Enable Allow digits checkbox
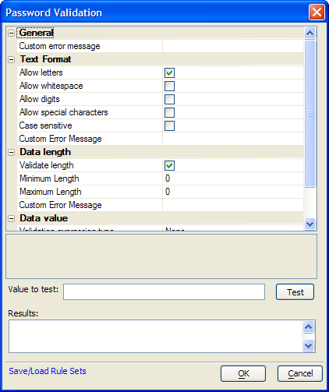329x392 pixels. [169, 99]
